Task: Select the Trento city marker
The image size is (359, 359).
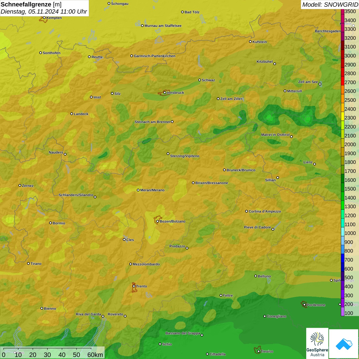Action: (134, 286)
